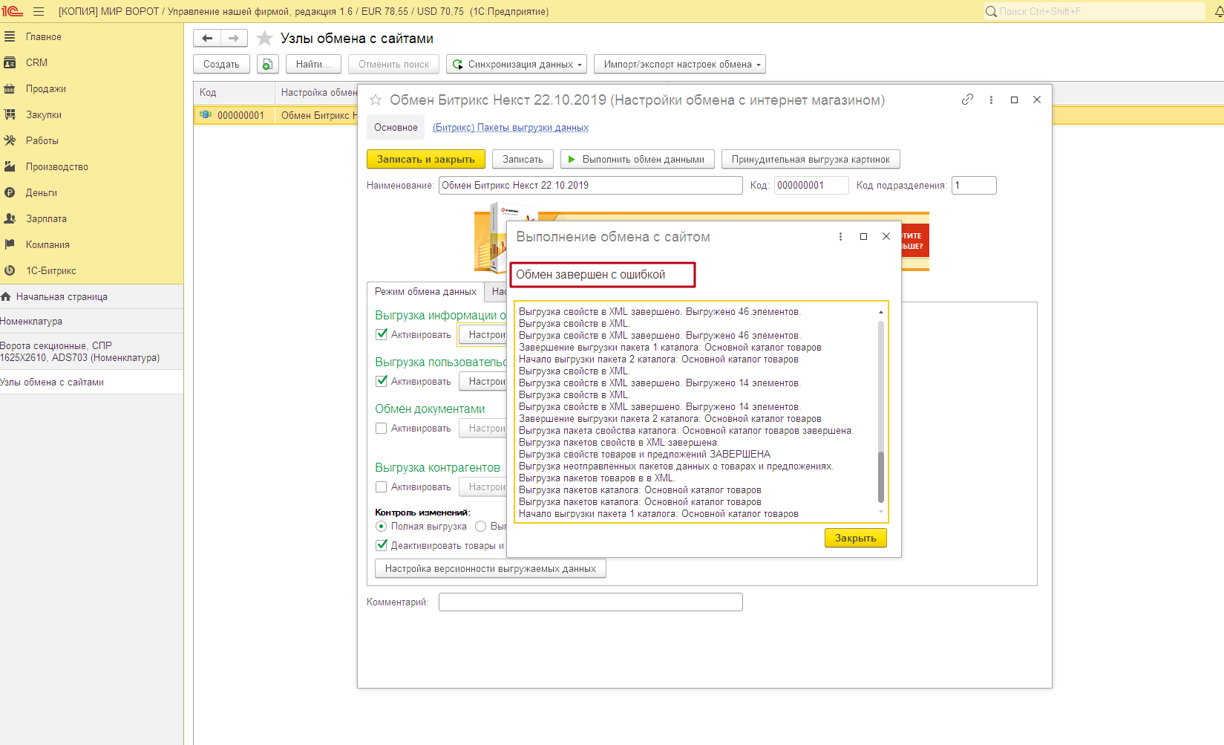Get link to the Обмен Битрикс form

coord(967,100)
